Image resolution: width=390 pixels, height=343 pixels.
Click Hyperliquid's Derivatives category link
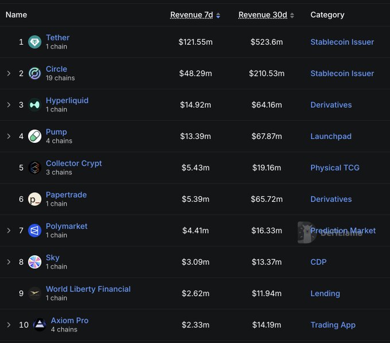click(331, 105)
